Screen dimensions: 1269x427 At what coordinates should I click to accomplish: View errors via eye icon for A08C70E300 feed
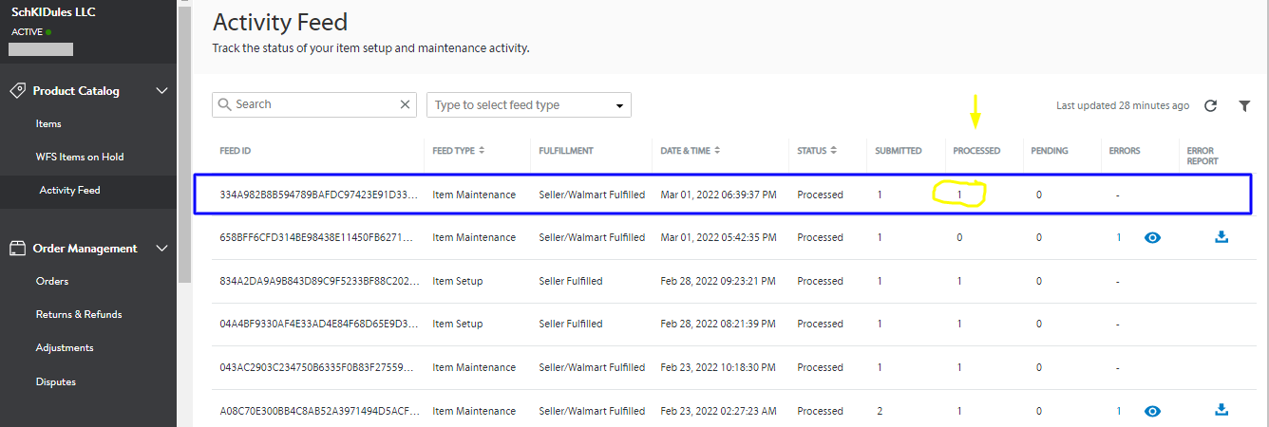click(x=1152, y=411)
